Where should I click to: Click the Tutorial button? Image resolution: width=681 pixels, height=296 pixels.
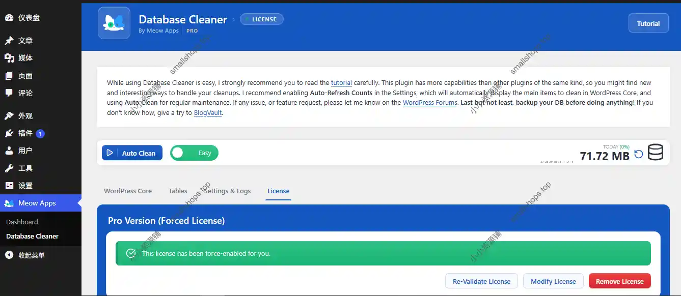coord(648,23)
